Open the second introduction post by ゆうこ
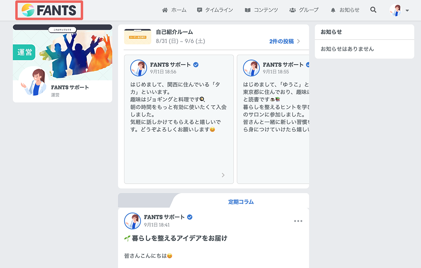Viewport: 421px width, 268px height. coord(273,119)
